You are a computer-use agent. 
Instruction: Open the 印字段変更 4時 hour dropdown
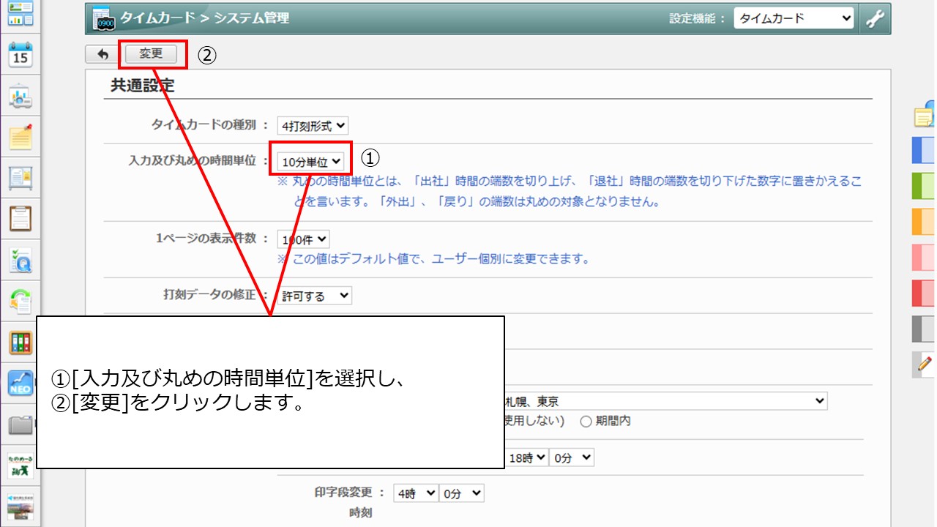click(x=415, y=494)
